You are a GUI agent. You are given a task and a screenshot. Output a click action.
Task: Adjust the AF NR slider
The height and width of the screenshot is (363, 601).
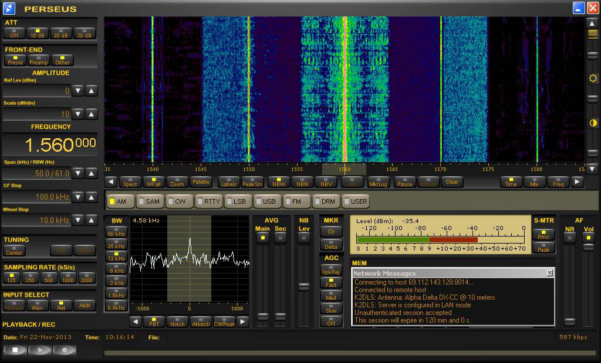point(569,321)
